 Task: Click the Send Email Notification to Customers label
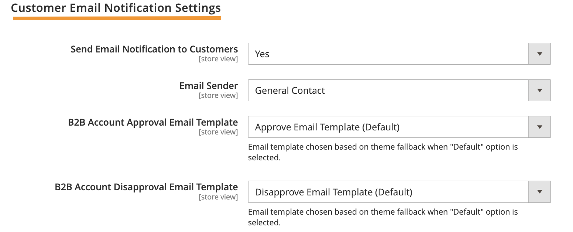[x=154, y=49]
